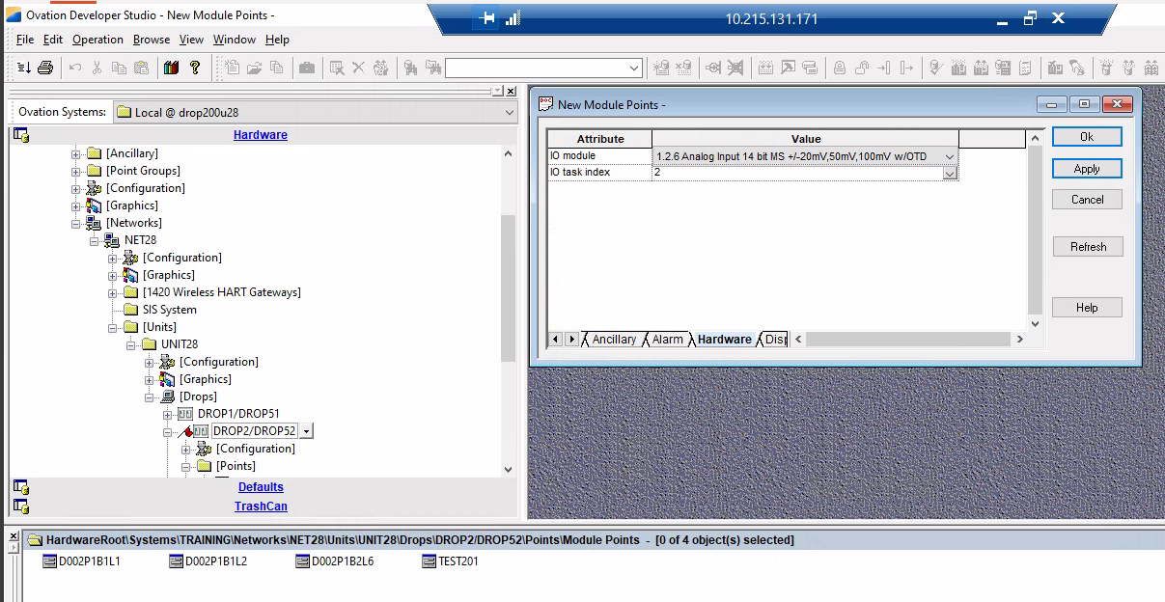Open the Ovation Systems location dropdown
The height and width of the screenshot is (602, 1165).
pos(510,112)
